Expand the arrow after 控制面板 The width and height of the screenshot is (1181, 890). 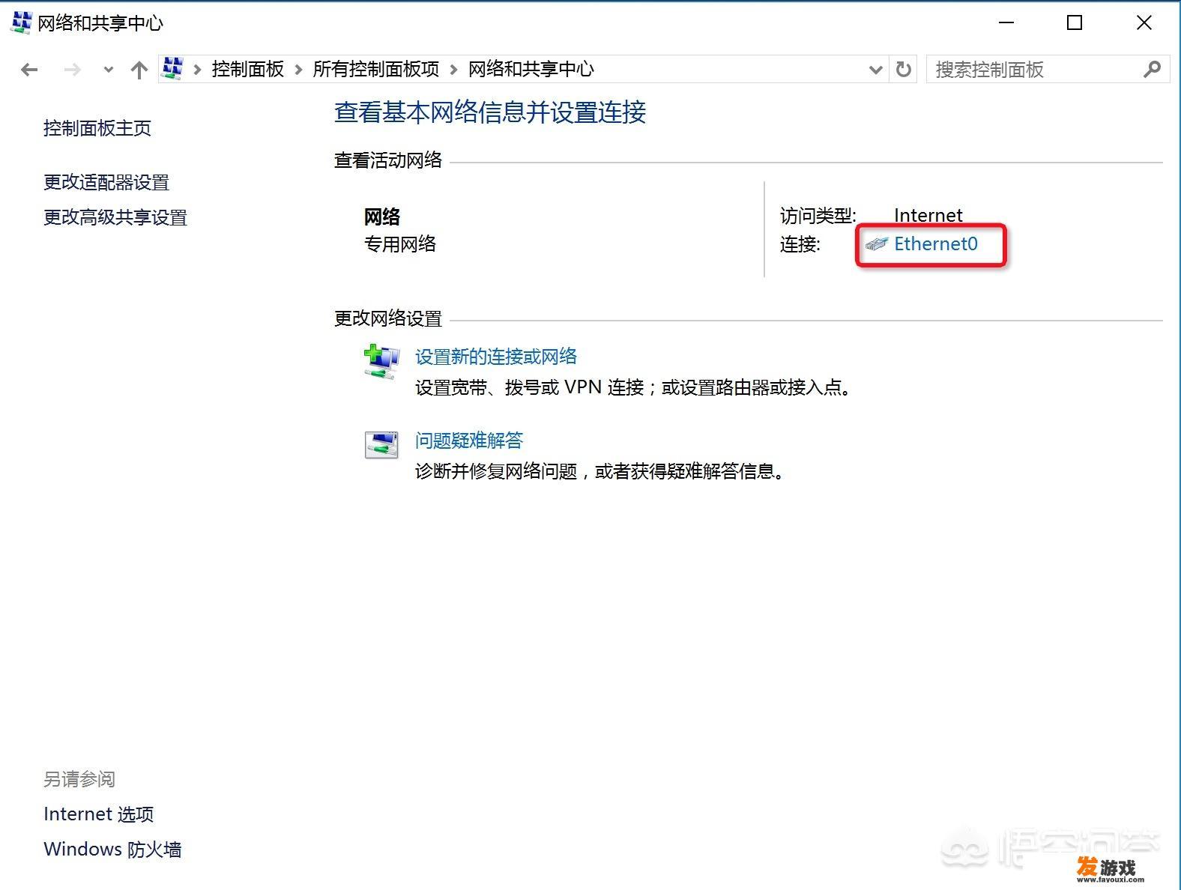[298, 70]
